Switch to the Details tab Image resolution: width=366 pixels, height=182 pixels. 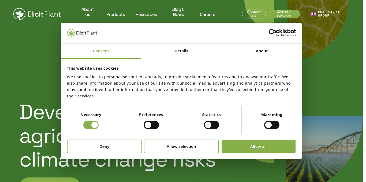tap(181, 51)
